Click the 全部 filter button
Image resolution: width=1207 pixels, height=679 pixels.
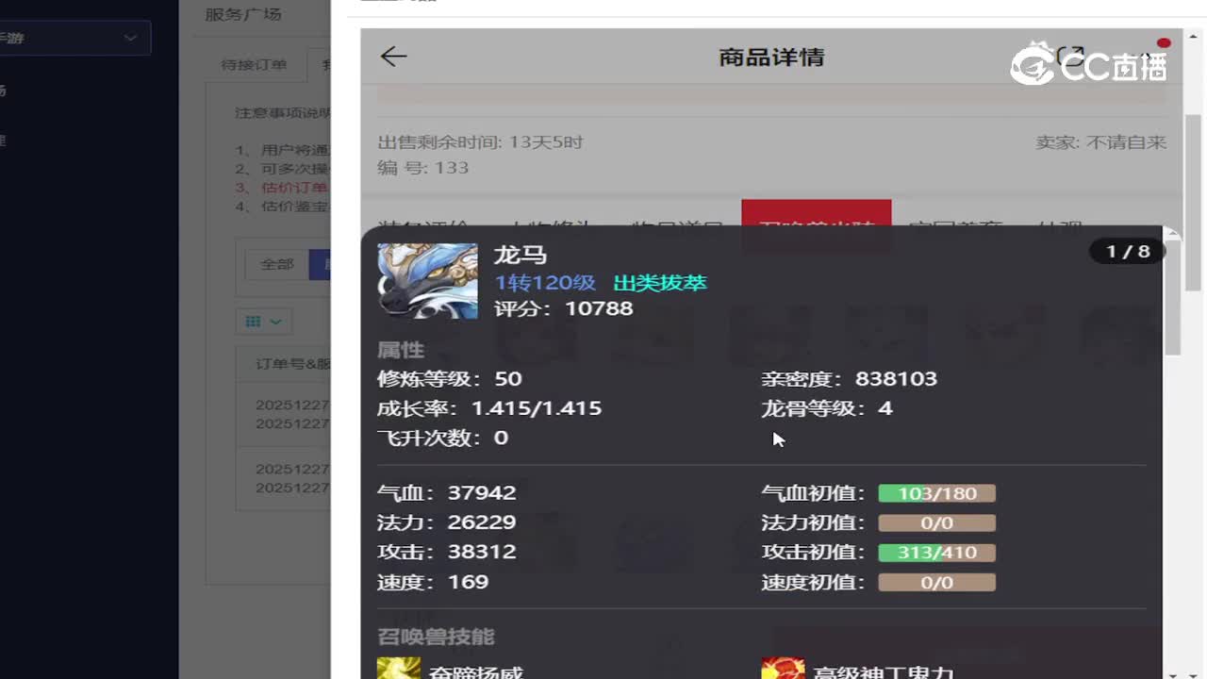[277, 265]
